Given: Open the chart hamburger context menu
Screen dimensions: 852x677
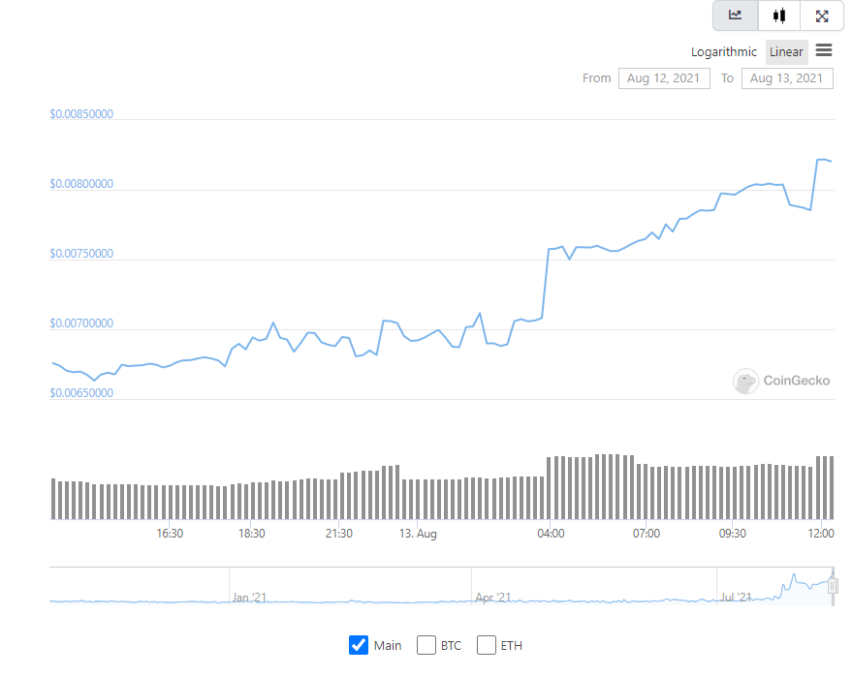Looking at the screenshot, I should (824, 50).
